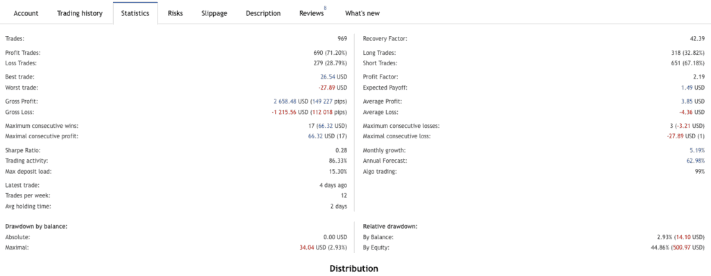
Task: Switch to the Trading history tab
Action: pyautogui.click(x=79, y=13)
